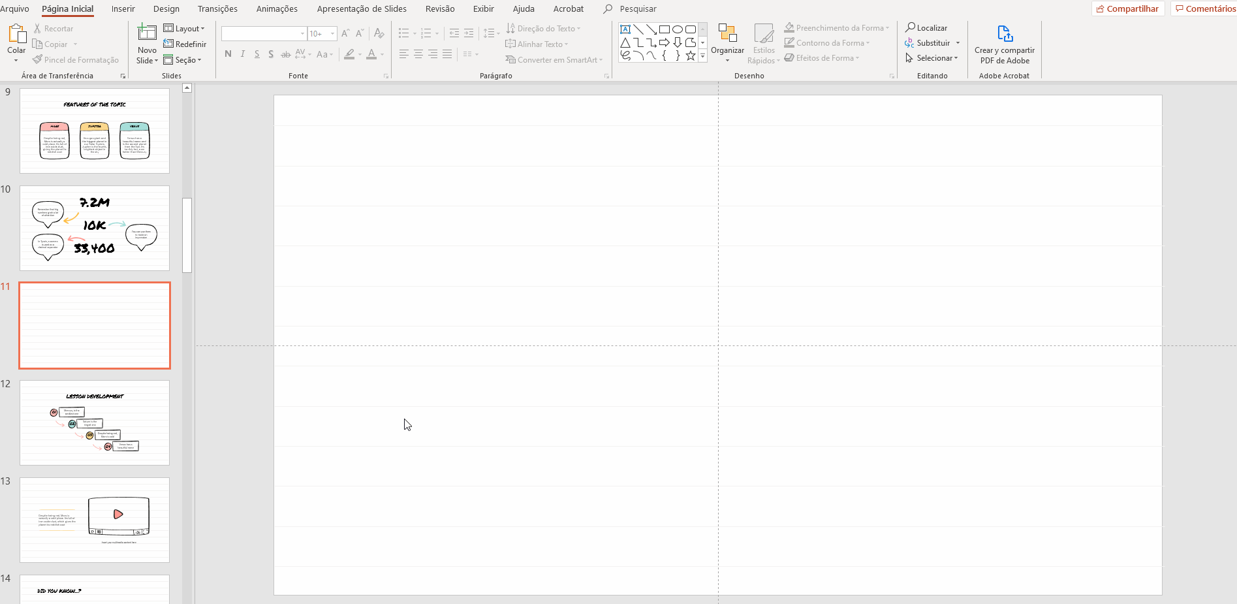1237x604 pixels.
Task: Click the font color A button
Action: tap(371, 54)
